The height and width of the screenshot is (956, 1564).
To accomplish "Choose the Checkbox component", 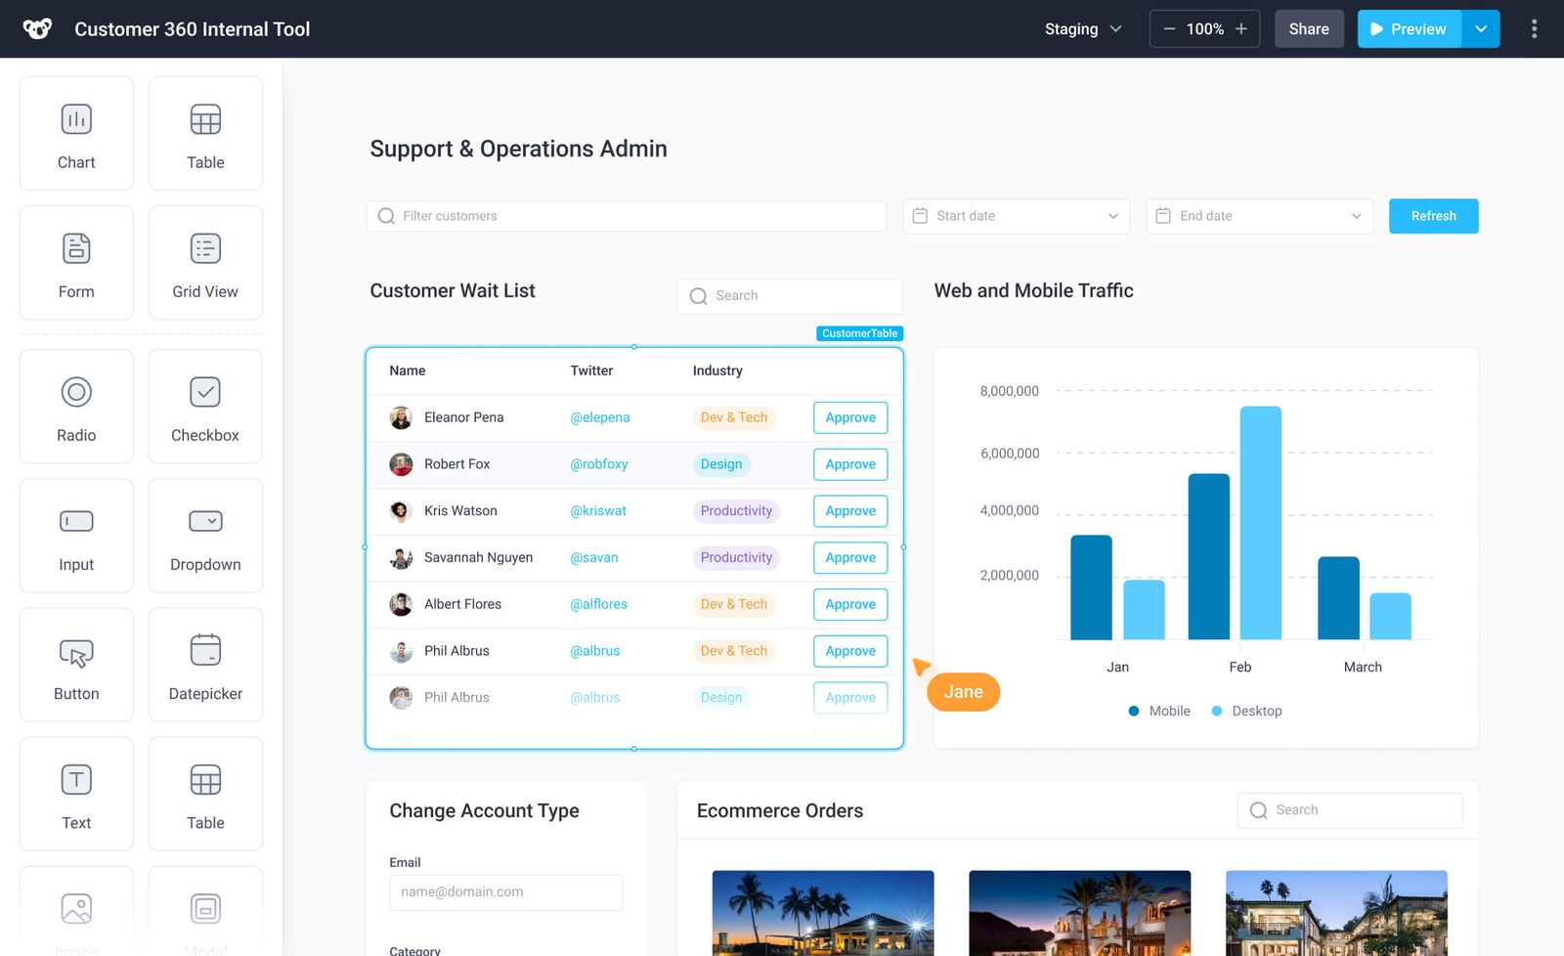I will point(204,407).
